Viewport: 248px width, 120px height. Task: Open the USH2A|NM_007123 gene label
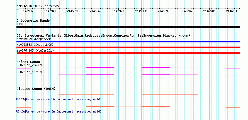(x=29, y=72)
